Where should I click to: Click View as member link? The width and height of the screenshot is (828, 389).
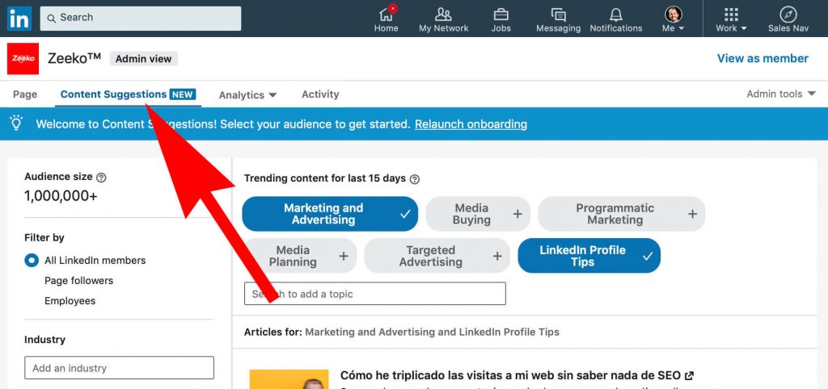pyautogui.click(x=762, y=58)
